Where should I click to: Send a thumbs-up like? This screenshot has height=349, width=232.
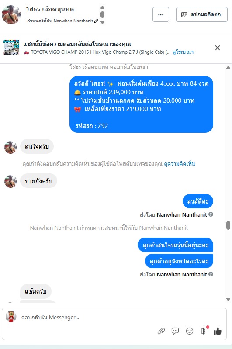coord(218,331)
